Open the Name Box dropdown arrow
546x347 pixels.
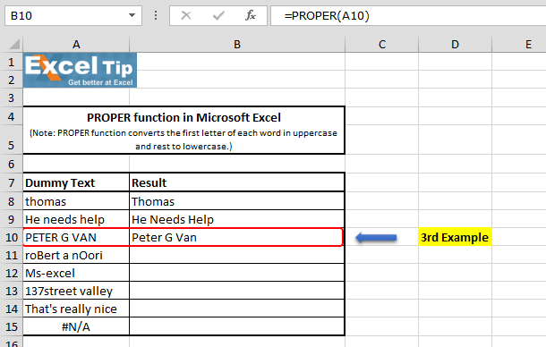132,15
